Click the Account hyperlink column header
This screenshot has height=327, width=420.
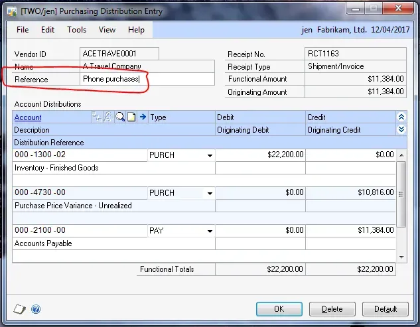(x=28, y=117)
